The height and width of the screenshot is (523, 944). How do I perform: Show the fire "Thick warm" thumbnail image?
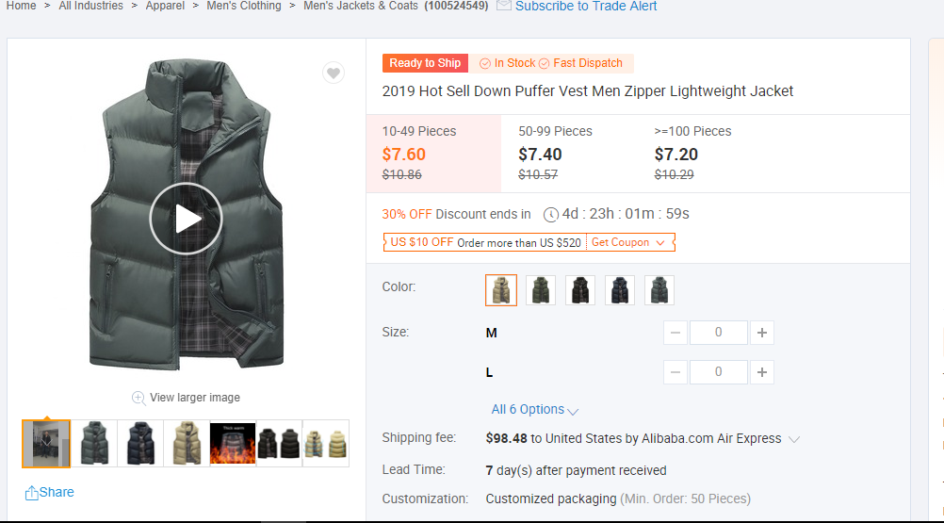click(233, 443)
